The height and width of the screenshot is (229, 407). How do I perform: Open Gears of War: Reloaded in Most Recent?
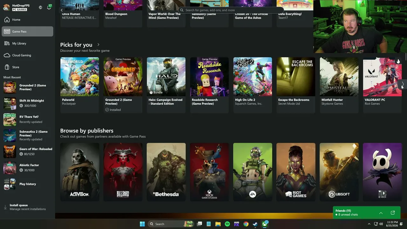click(x=28, y=151)
